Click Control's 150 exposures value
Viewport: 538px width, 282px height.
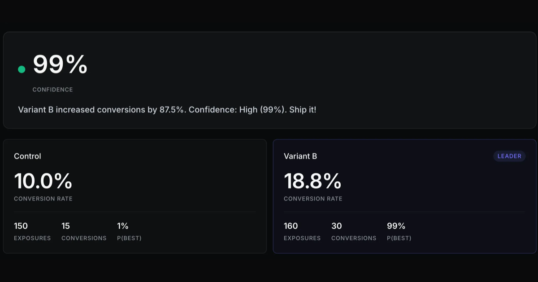[21, 226]
